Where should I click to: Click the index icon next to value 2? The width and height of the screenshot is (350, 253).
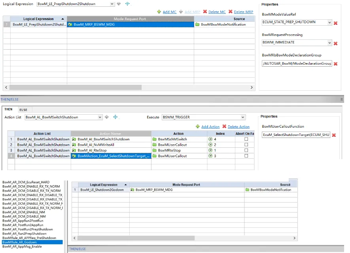click(210, 145)
